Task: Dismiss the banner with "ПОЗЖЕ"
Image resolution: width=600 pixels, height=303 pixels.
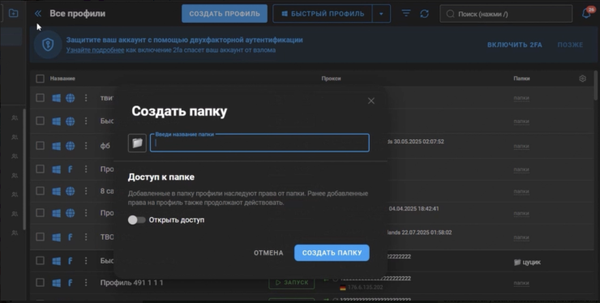Action: (570, 45)
